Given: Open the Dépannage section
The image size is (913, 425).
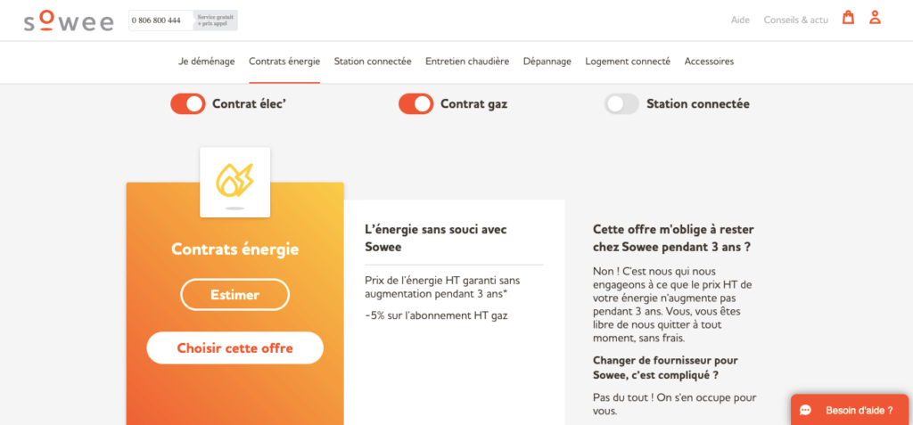Looking at the screenshot, I should (547, 61).
